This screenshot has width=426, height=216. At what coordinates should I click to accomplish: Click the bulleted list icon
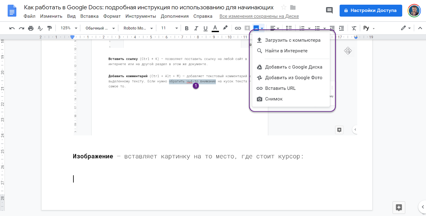coord(317,28)
